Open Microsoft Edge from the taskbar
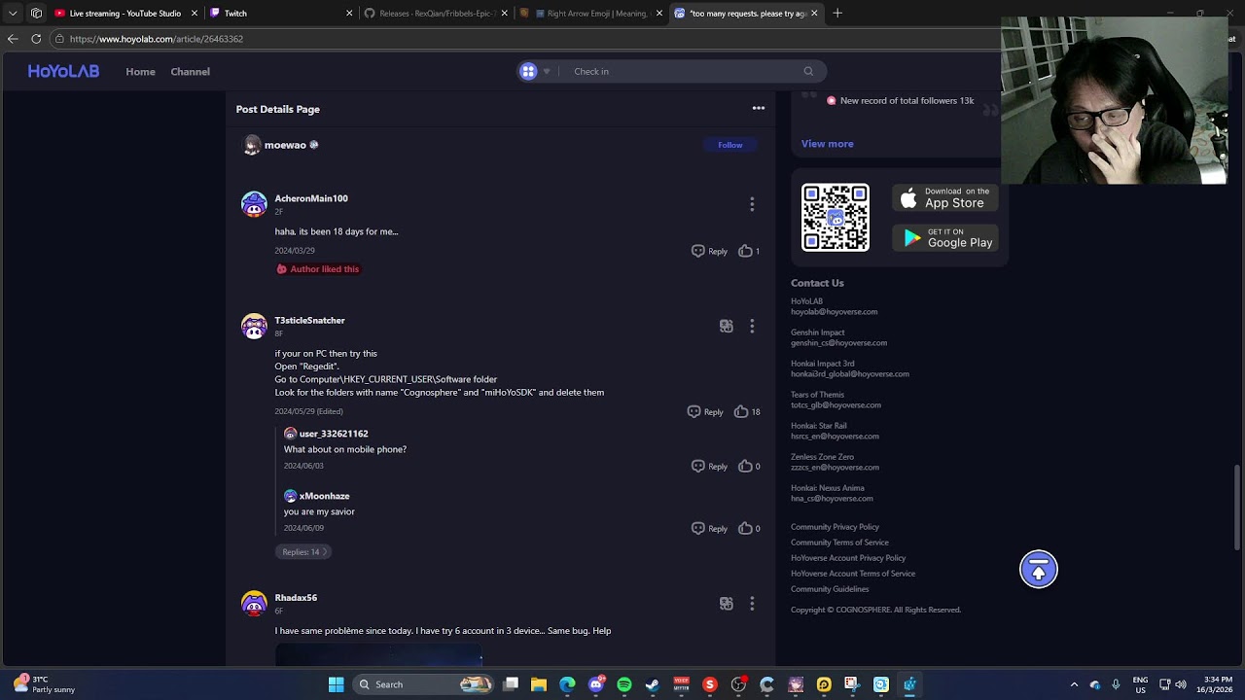1245x700 pixels. pos(567,684)
